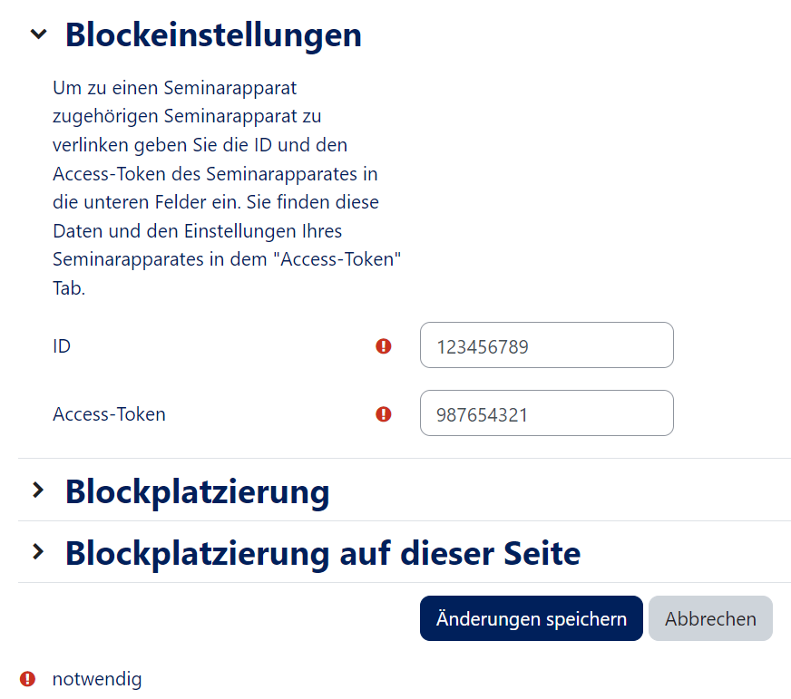Click the required icon beside ID
The width and height of the screenshot is (791, 699).
[x=384, y=345]
